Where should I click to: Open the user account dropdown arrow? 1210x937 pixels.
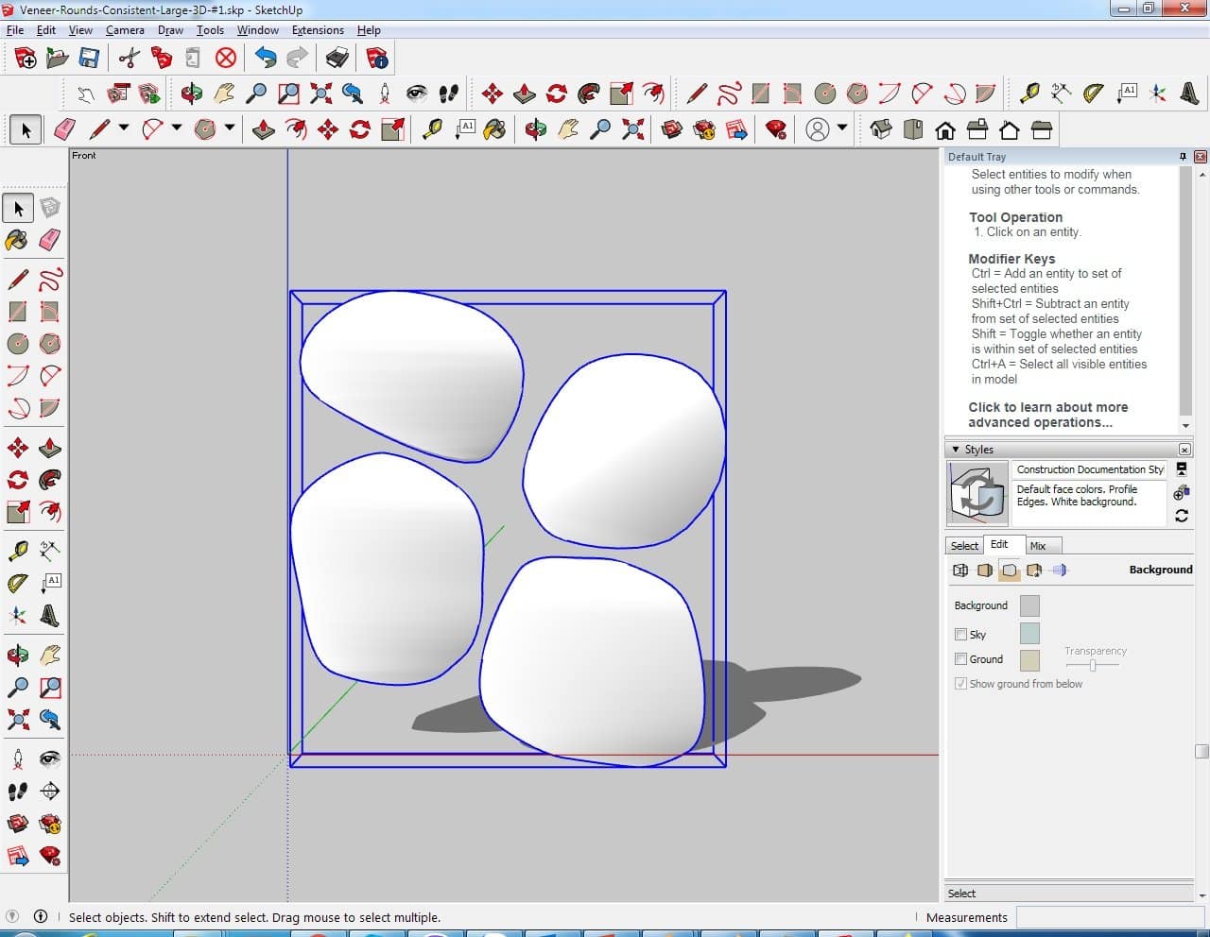point(841,129)
